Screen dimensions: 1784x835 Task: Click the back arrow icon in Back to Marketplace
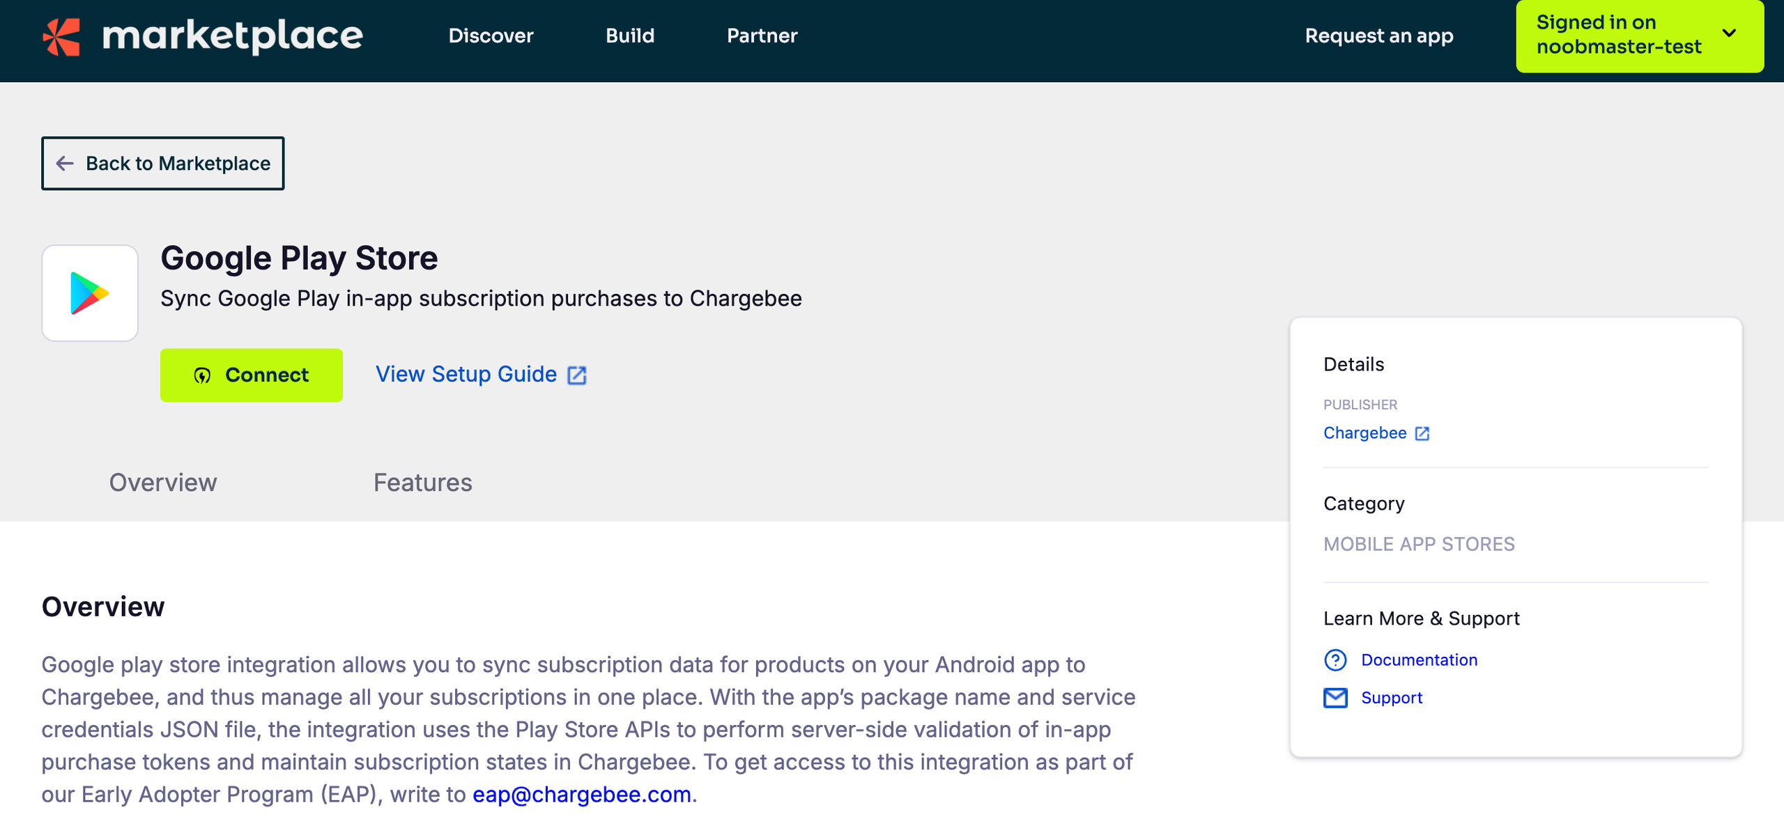[x=65, y=164]
